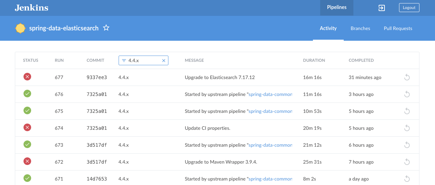
Task: Open upstream spring-data-common link in run 675
Action: [x=270, y=111]
